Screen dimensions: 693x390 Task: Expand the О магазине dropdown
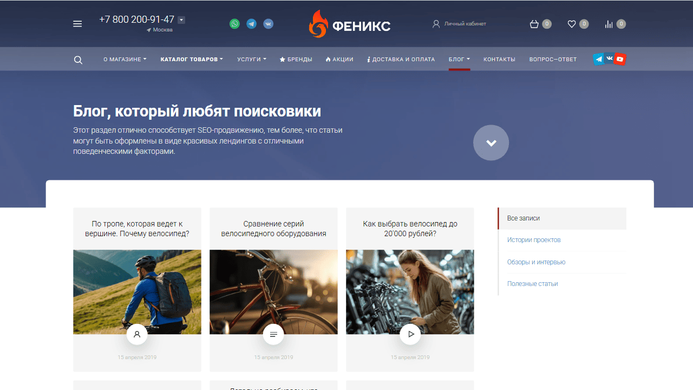point(125,60)
